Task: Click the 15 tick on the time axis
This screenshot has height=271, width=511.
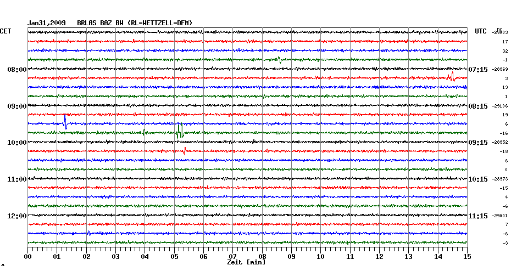Action: click(467, 256)
